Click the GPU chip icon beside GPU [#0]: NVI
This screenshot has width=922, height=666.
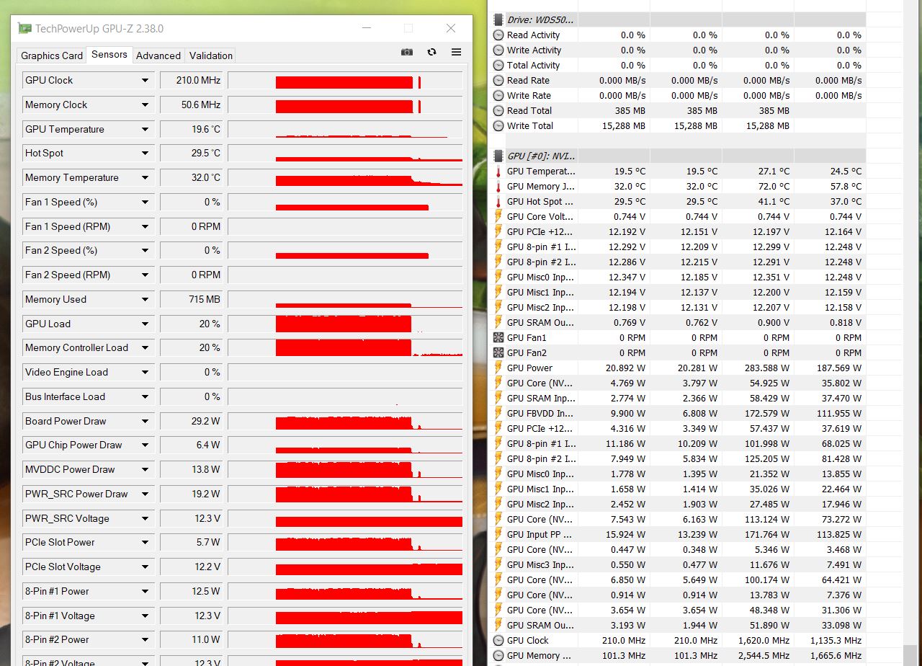pyautogui.click(x=498, y=156)
